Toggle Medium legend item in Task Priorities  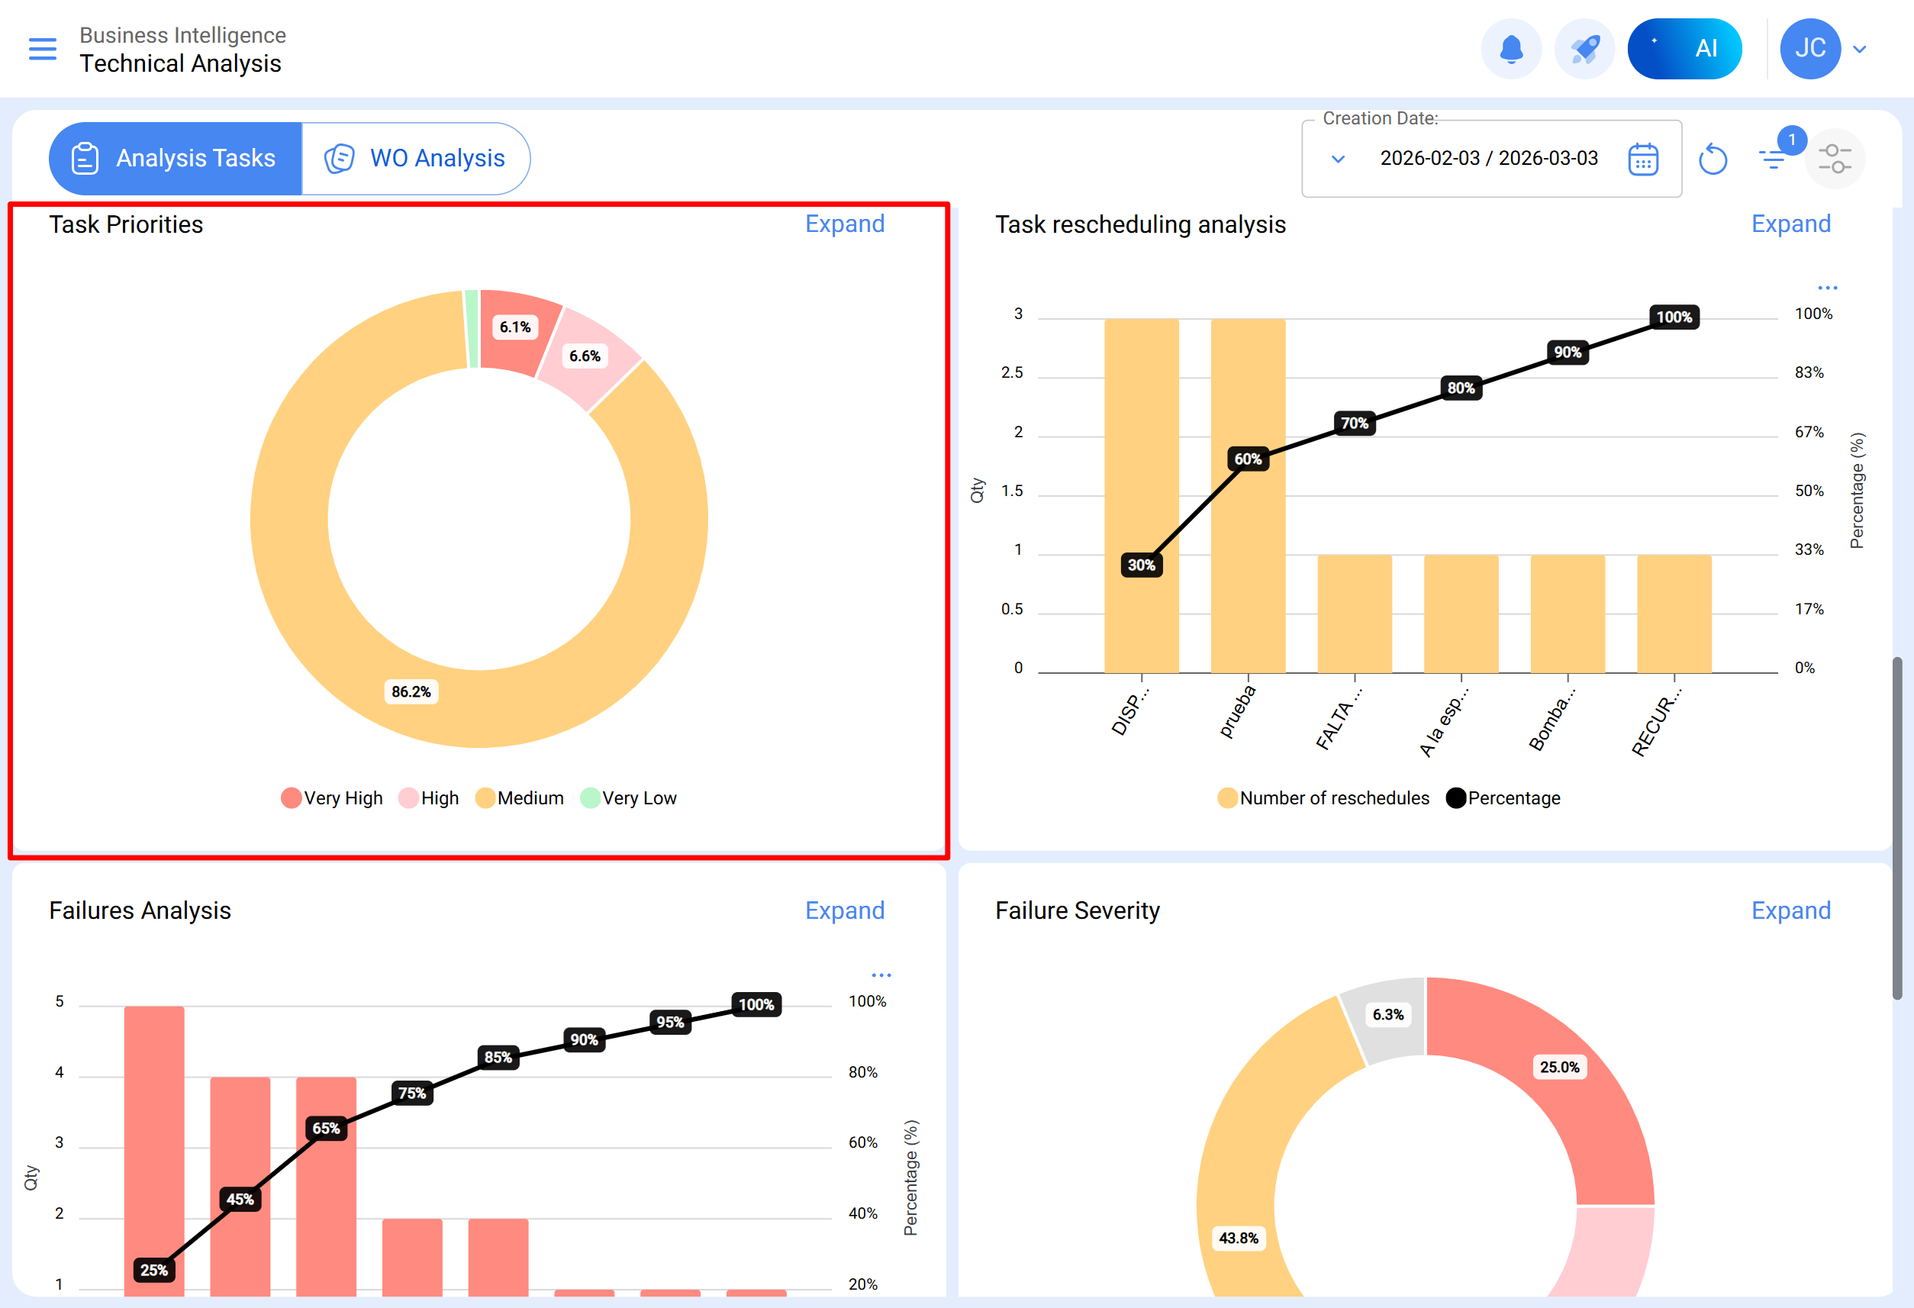click(x=520, y=798)
